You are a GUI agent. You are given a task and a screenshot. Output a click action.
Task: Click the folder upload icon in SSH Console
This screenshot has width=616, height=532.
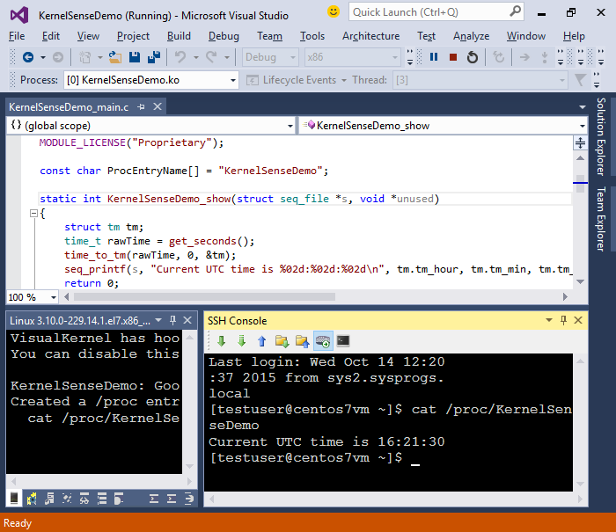pos(302,341)
